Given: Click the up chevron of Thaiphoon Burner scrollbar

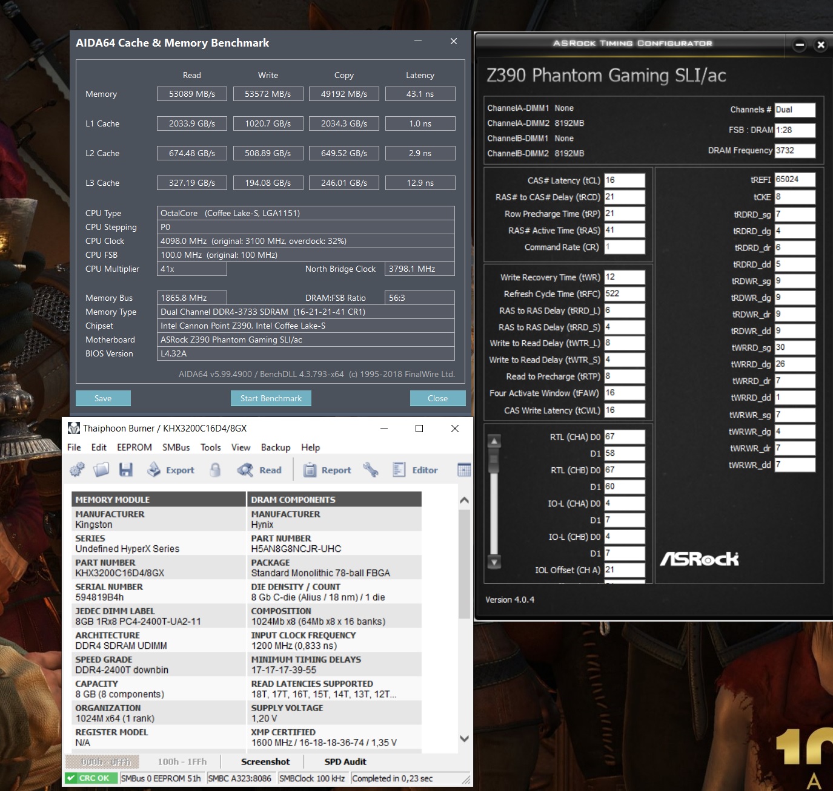Looking at the screenshot, I should (x=465, y=501).
